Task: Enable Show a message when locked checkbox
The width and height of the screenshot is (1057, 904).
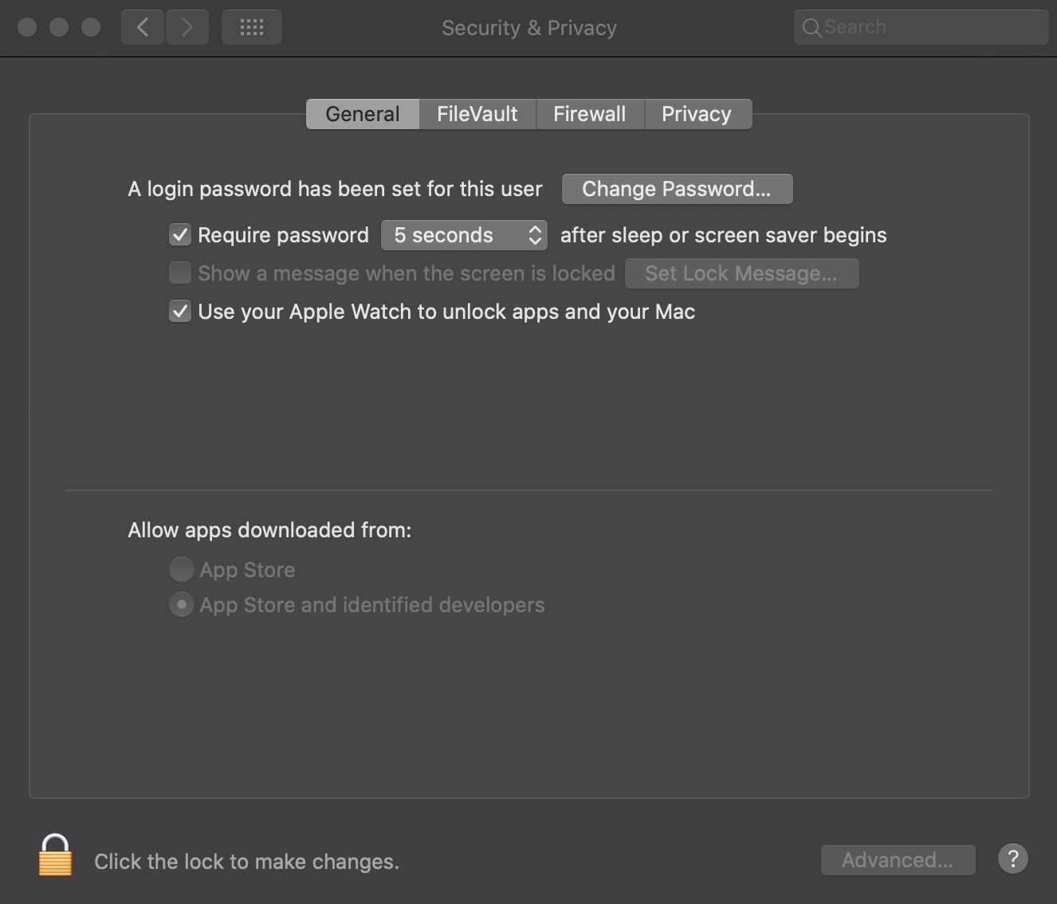Action: point(180,273)
